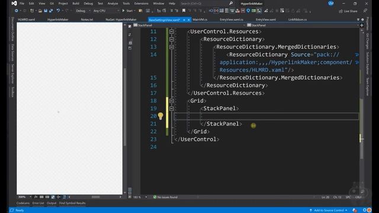Open the Extensions menu
Image resolution: width=379 pixels, height=213 pixels.
[141, 4]
